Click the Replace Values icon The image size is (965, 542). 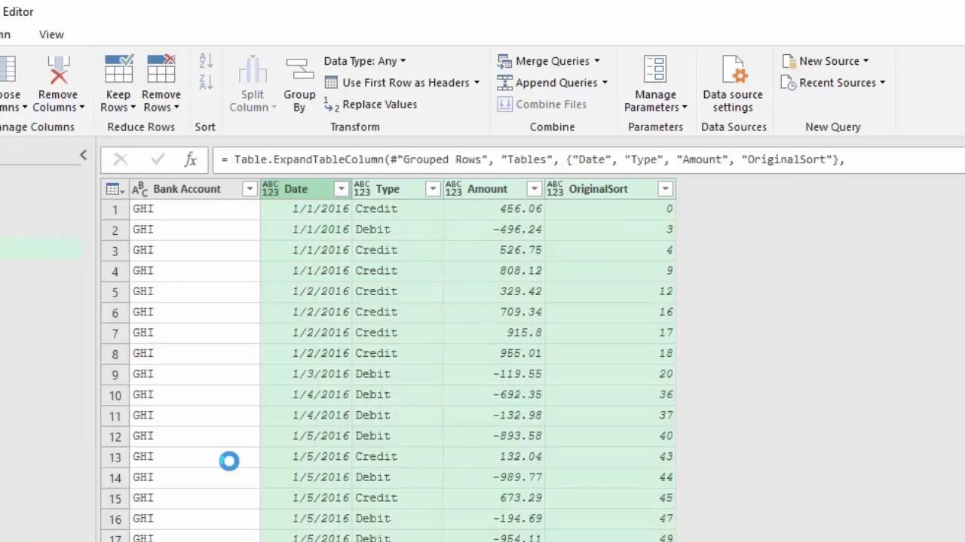click(331, 105)
